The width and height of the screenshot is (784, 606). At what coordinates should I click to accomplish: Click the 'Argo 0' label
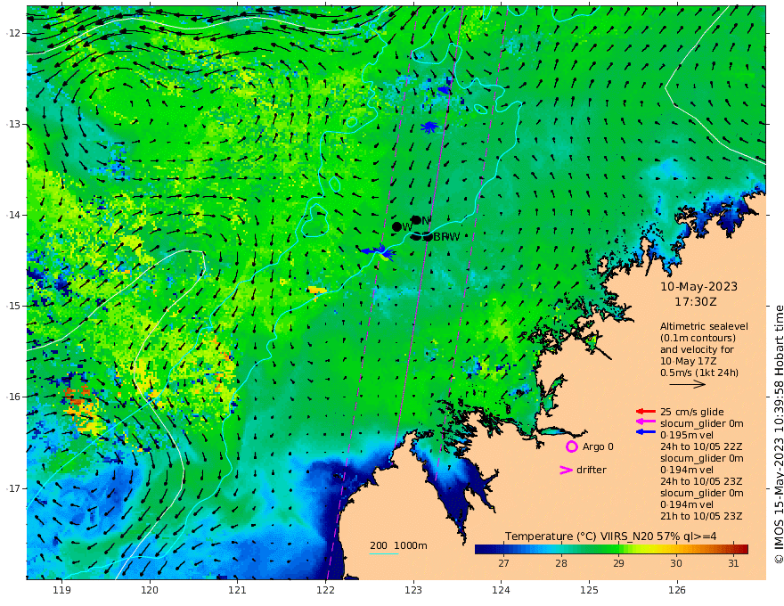tap(598, 446)
